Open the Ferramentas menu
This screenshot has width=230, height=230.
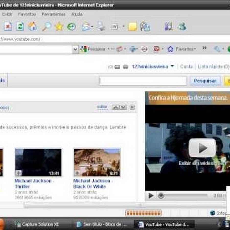point(53,14)
